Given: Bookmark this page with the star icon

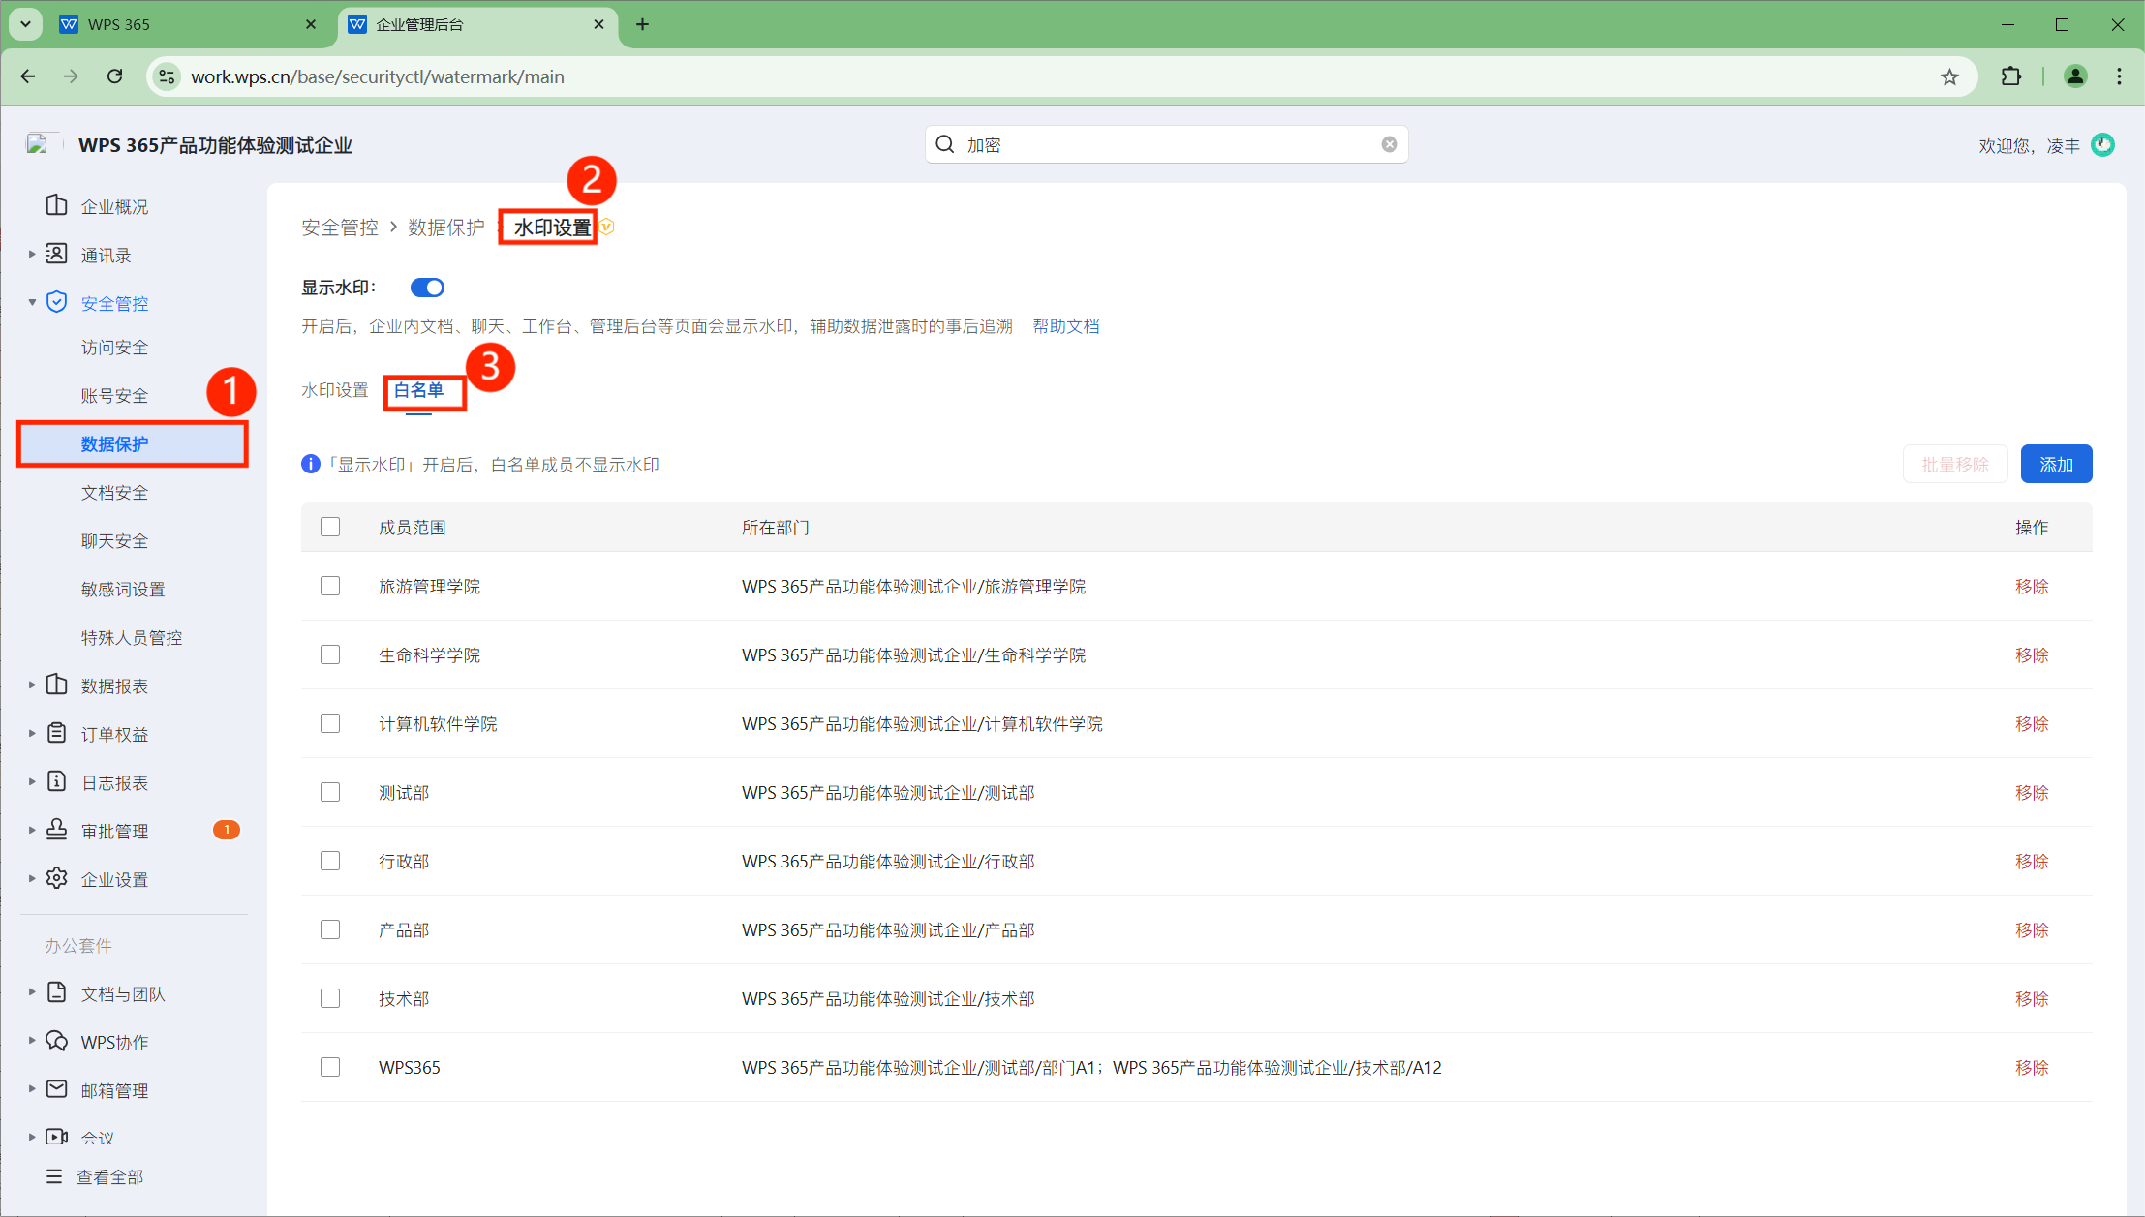Looking at the screenshot, I should pyautogui.click(x=1949, y=76).
